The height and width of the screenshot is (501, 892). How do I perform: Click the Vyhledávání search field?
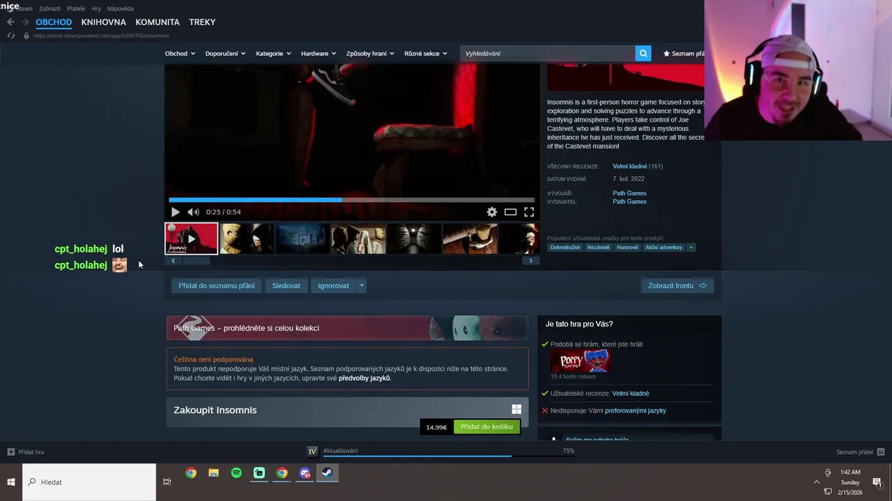(x=548, y=54)
